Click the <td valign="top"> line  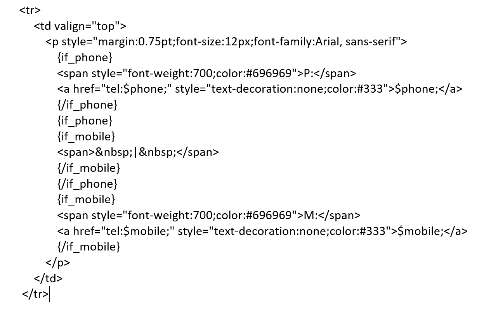80,26
